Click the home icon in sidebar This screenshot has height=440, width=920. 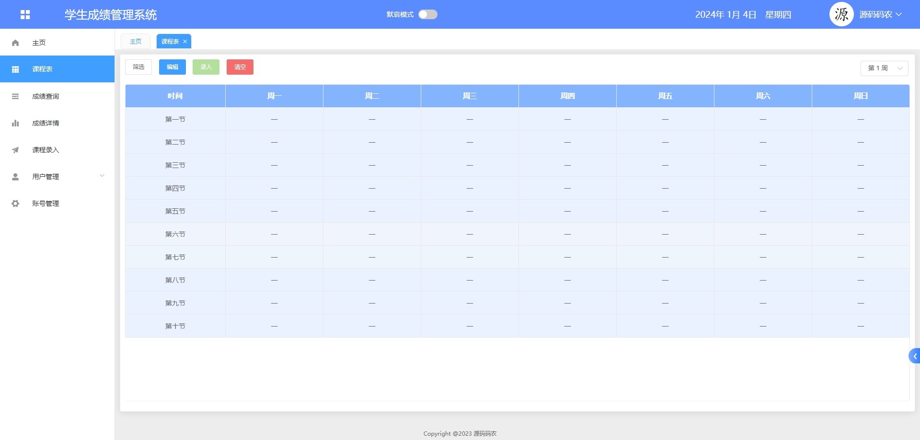click(x=15, y=43)
